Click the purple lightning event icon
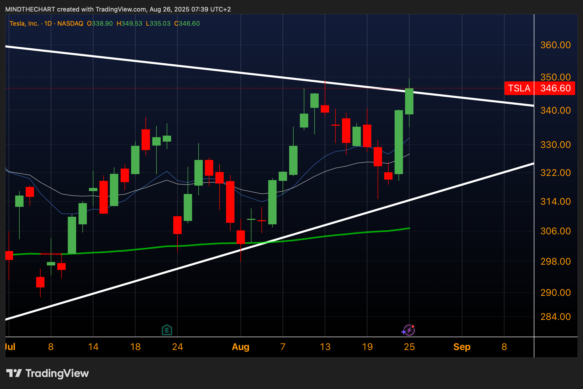The height and width of the screenshot is (389, 583). [x=409, y=330]
